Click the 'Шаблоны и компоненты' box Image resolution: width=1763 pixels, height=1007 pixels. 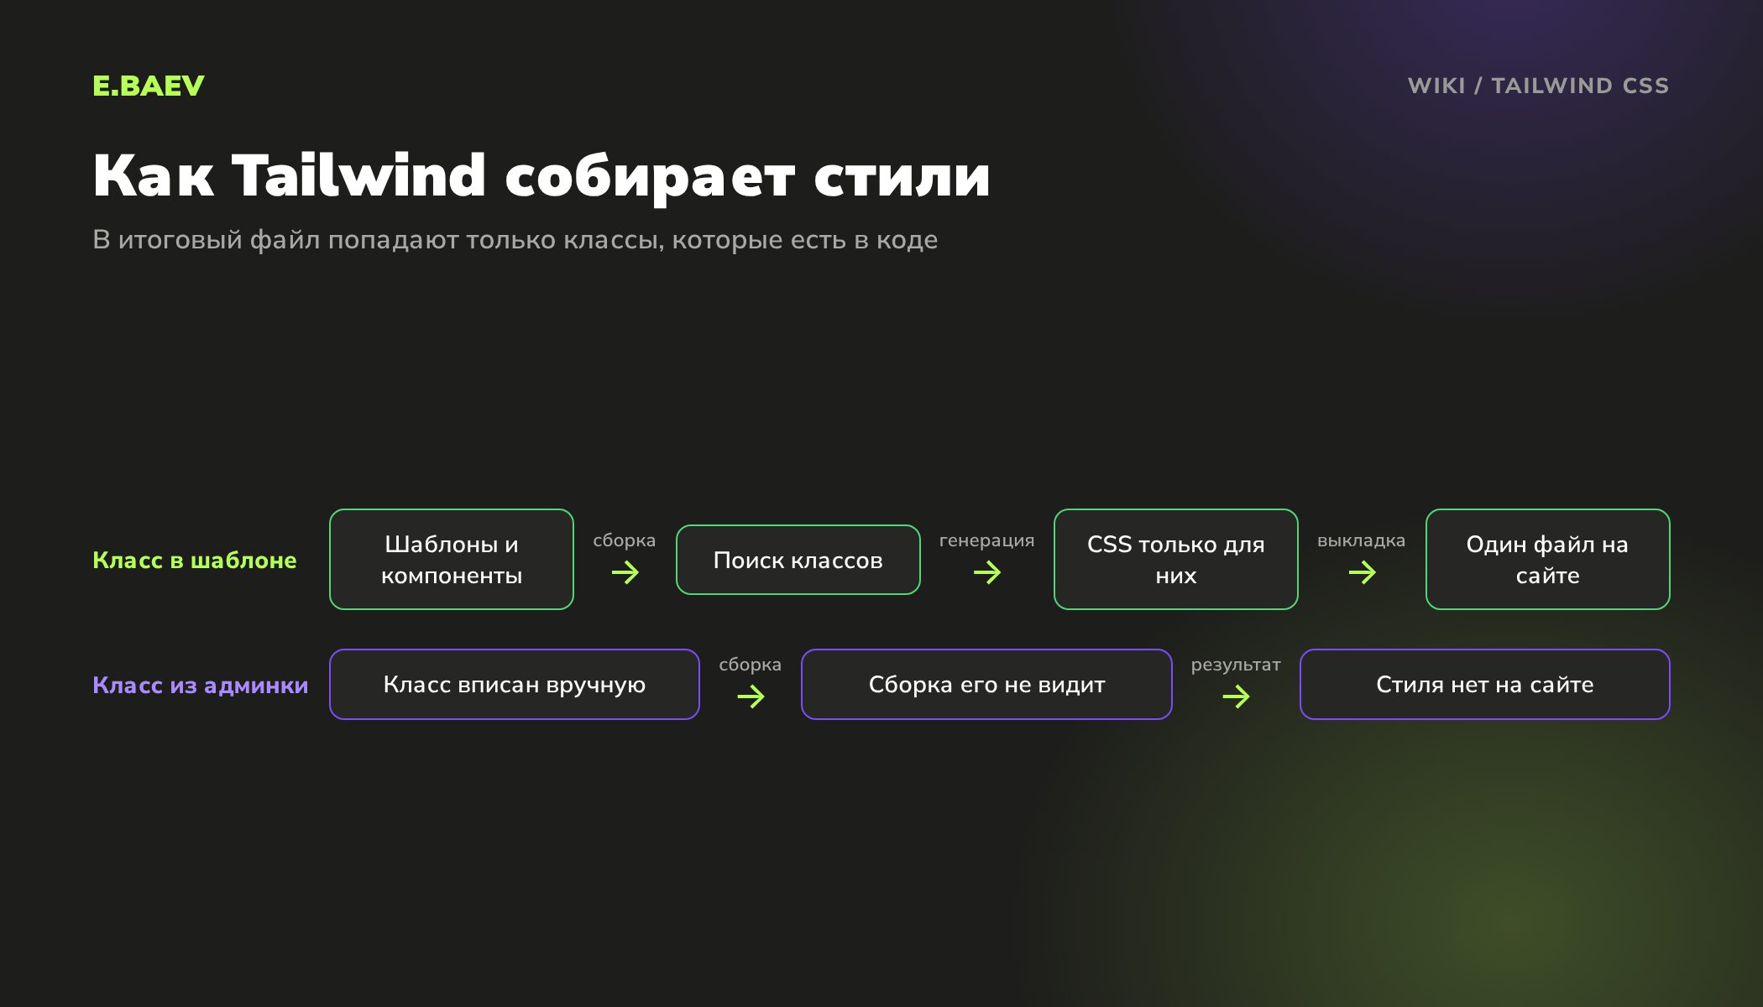452,559
